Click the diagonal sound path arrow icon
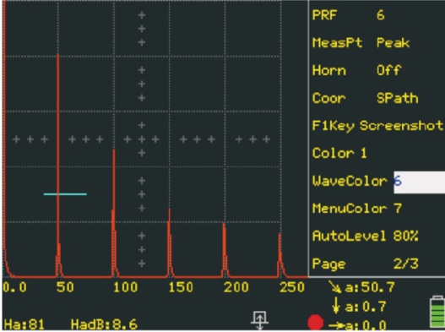The height and width of the screenshot is (332, 445). [x=335, y=287]
